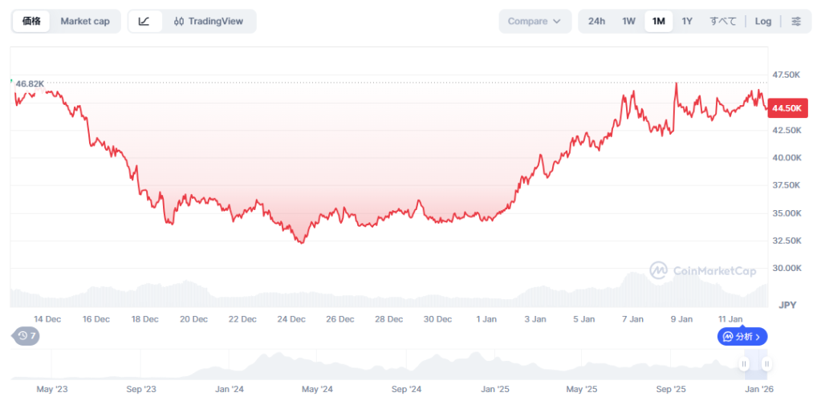Select the 1M time range button
This screenshot has height=405, width=821.
[x=658, y=22]
